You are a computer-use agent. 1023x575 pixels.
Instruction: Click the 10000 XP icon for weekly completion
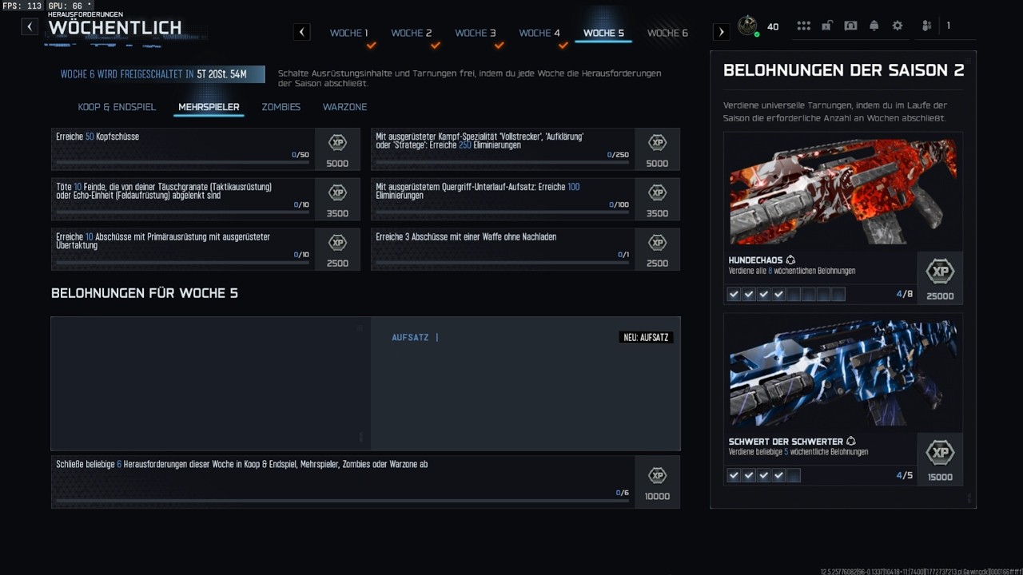(x=657, y=475)
